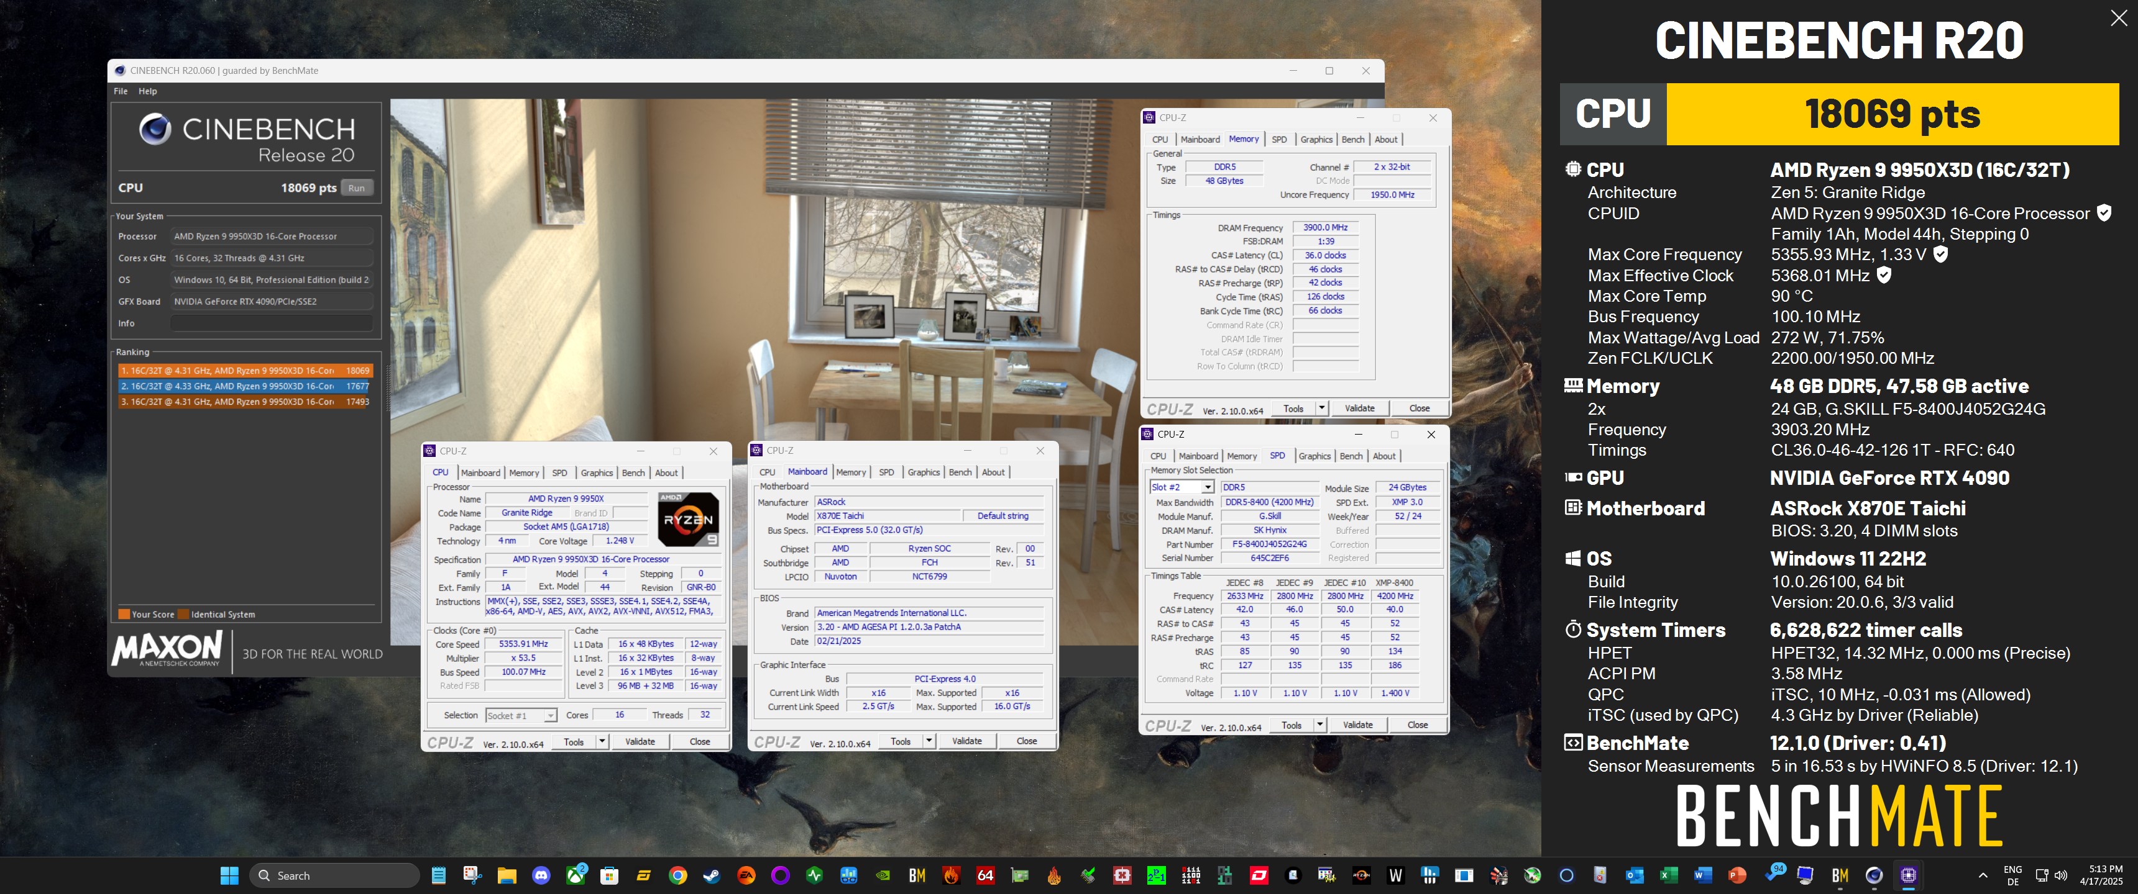Open the Notepad taskbar icon

point(438,875)
